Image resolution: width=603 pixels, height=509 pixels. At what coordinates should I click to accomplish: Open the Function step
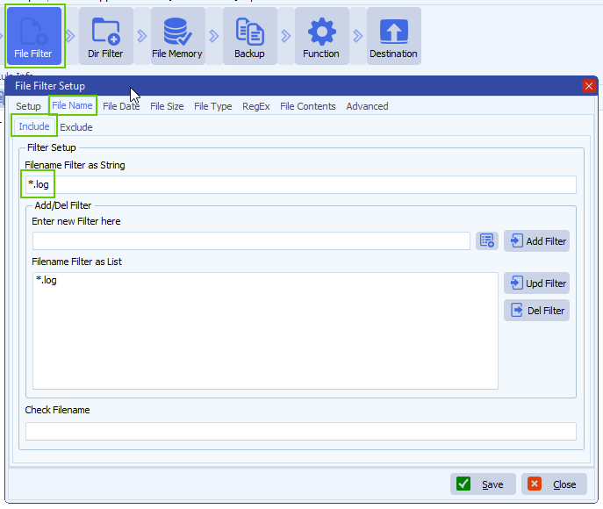point(321,36)
